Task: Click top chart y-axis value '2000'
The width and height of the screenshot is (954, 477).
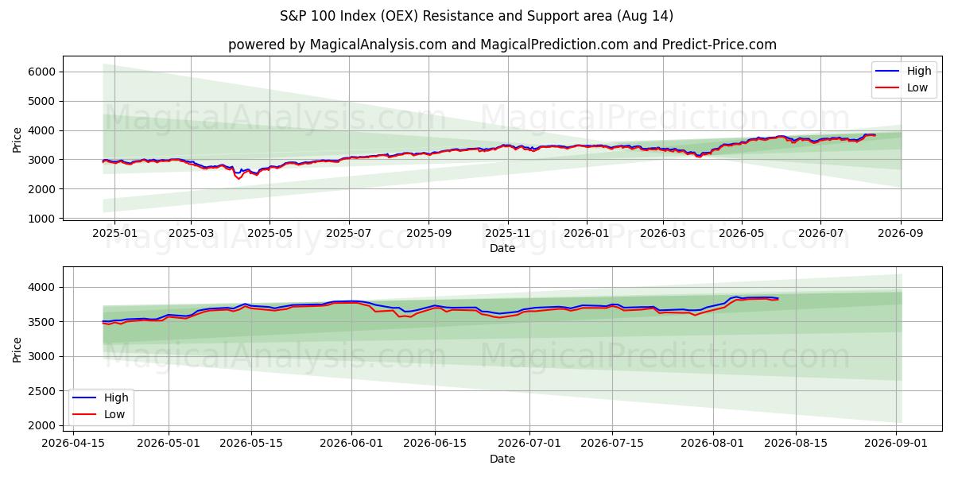Action: (x=43, y=189)
